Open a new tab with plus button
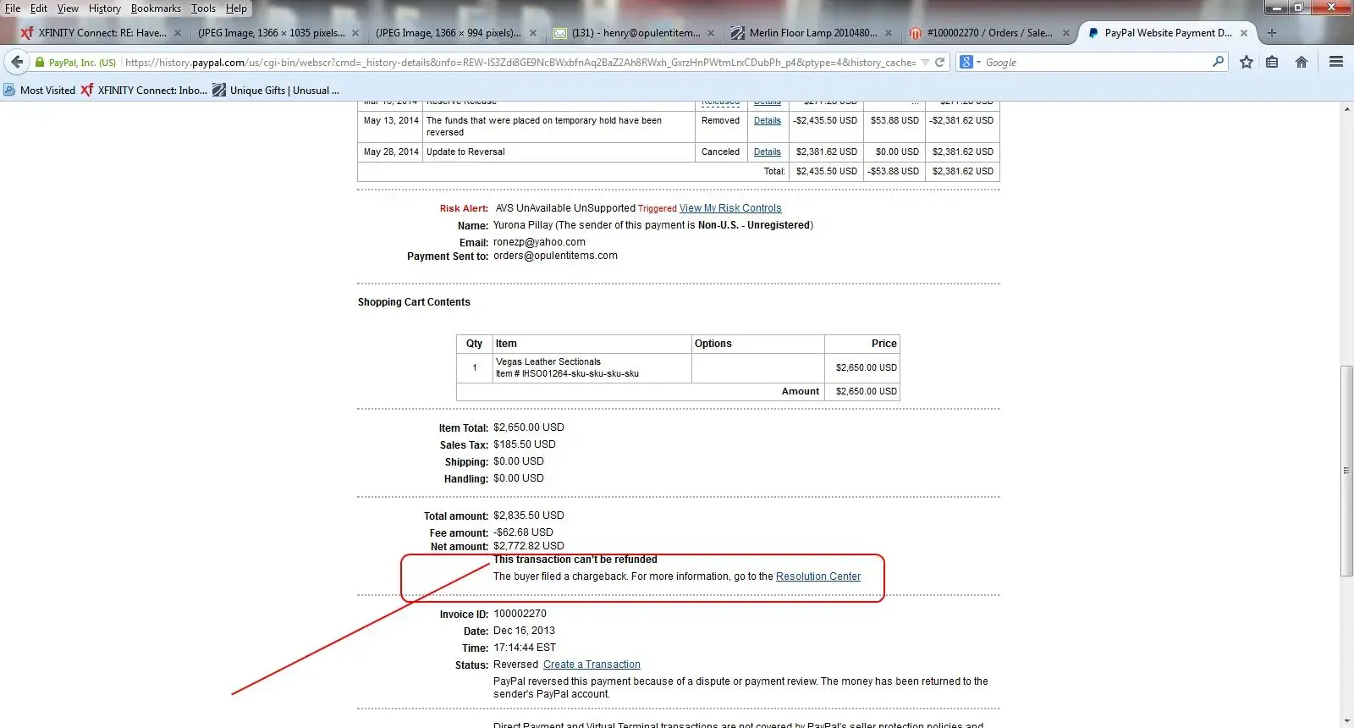The width and height of the screenshot is (1354, 728). 1271,33
